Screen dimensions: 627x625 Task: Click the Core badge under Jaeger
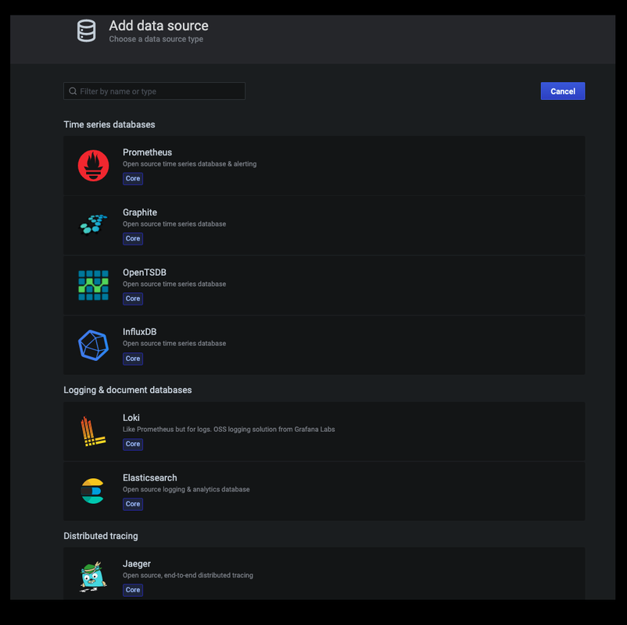[133, 590]
